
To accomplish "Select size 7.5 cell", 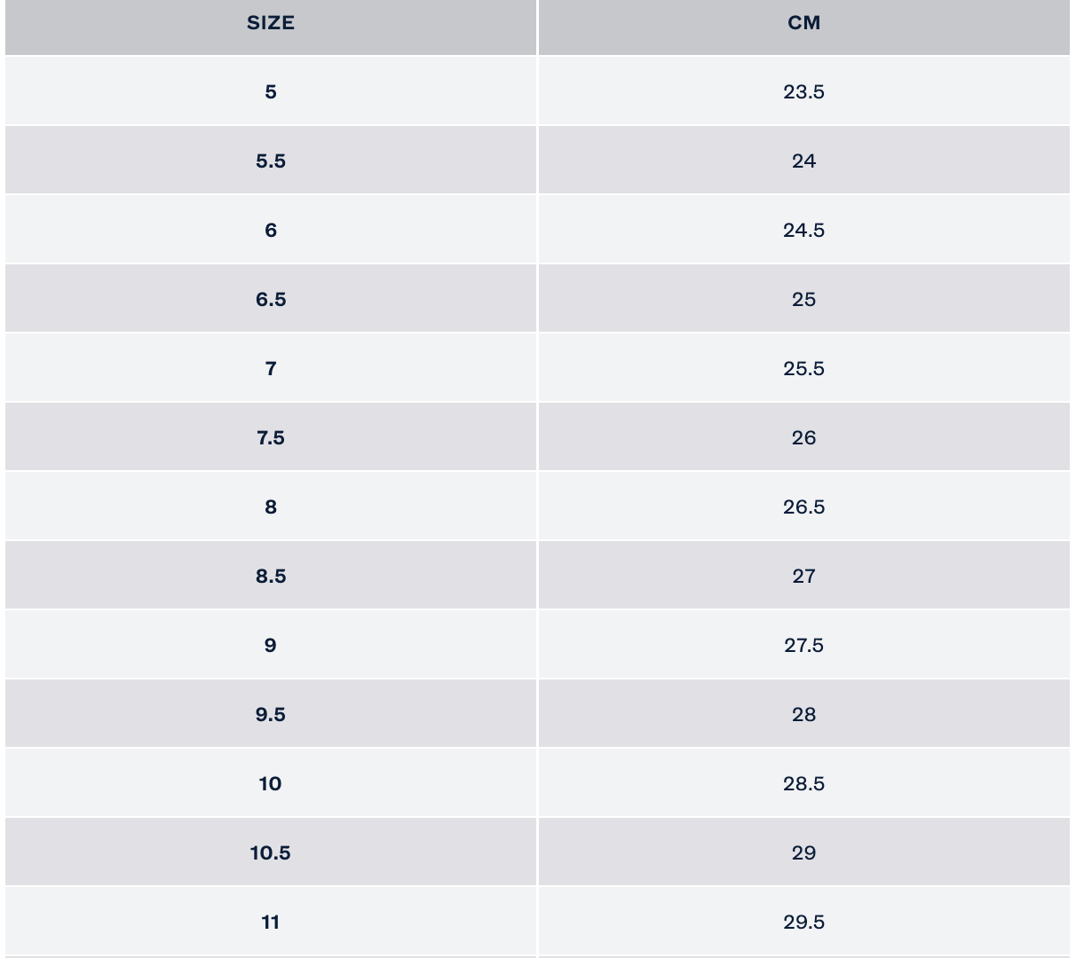I will coord(271,437).
